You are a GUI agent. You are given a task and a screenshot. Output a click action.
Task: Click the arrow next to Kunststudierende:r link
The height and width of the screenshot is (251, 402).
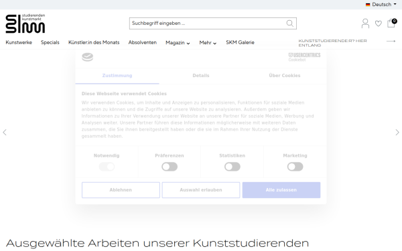point(391,41)
